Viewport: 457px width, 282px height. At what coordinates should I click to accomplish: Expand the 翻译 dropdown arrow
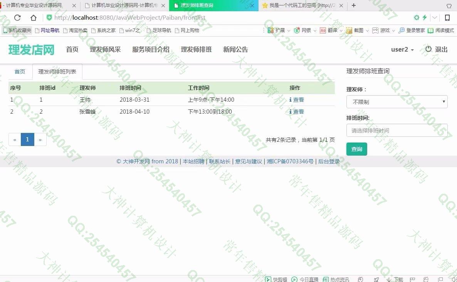click(x=341, y=30)
